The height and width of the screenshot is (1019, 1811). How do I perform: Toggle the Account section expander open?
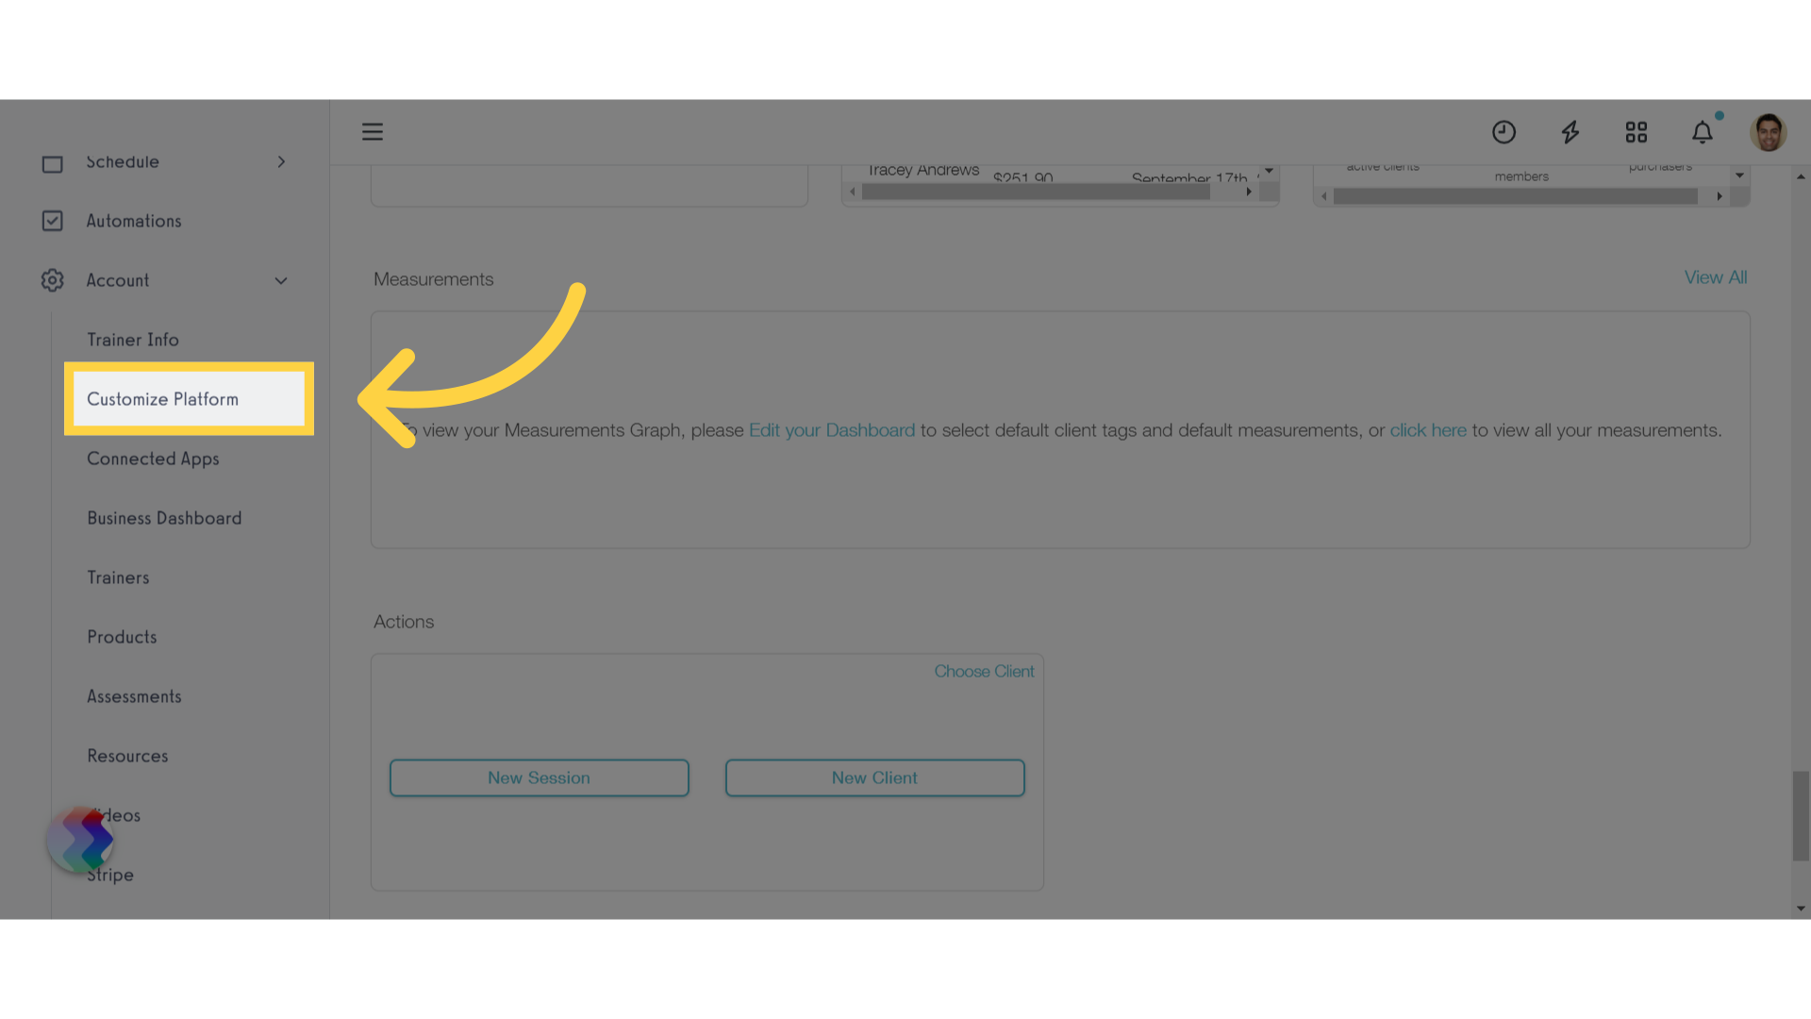280,280
